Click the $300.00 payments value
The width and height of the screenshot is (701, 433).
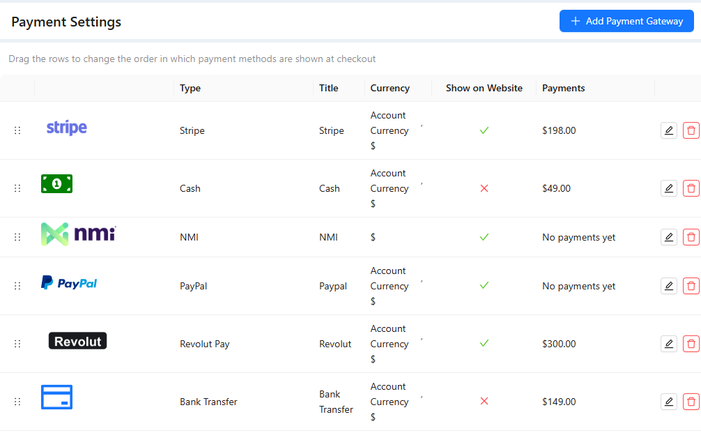click(559, 344)
